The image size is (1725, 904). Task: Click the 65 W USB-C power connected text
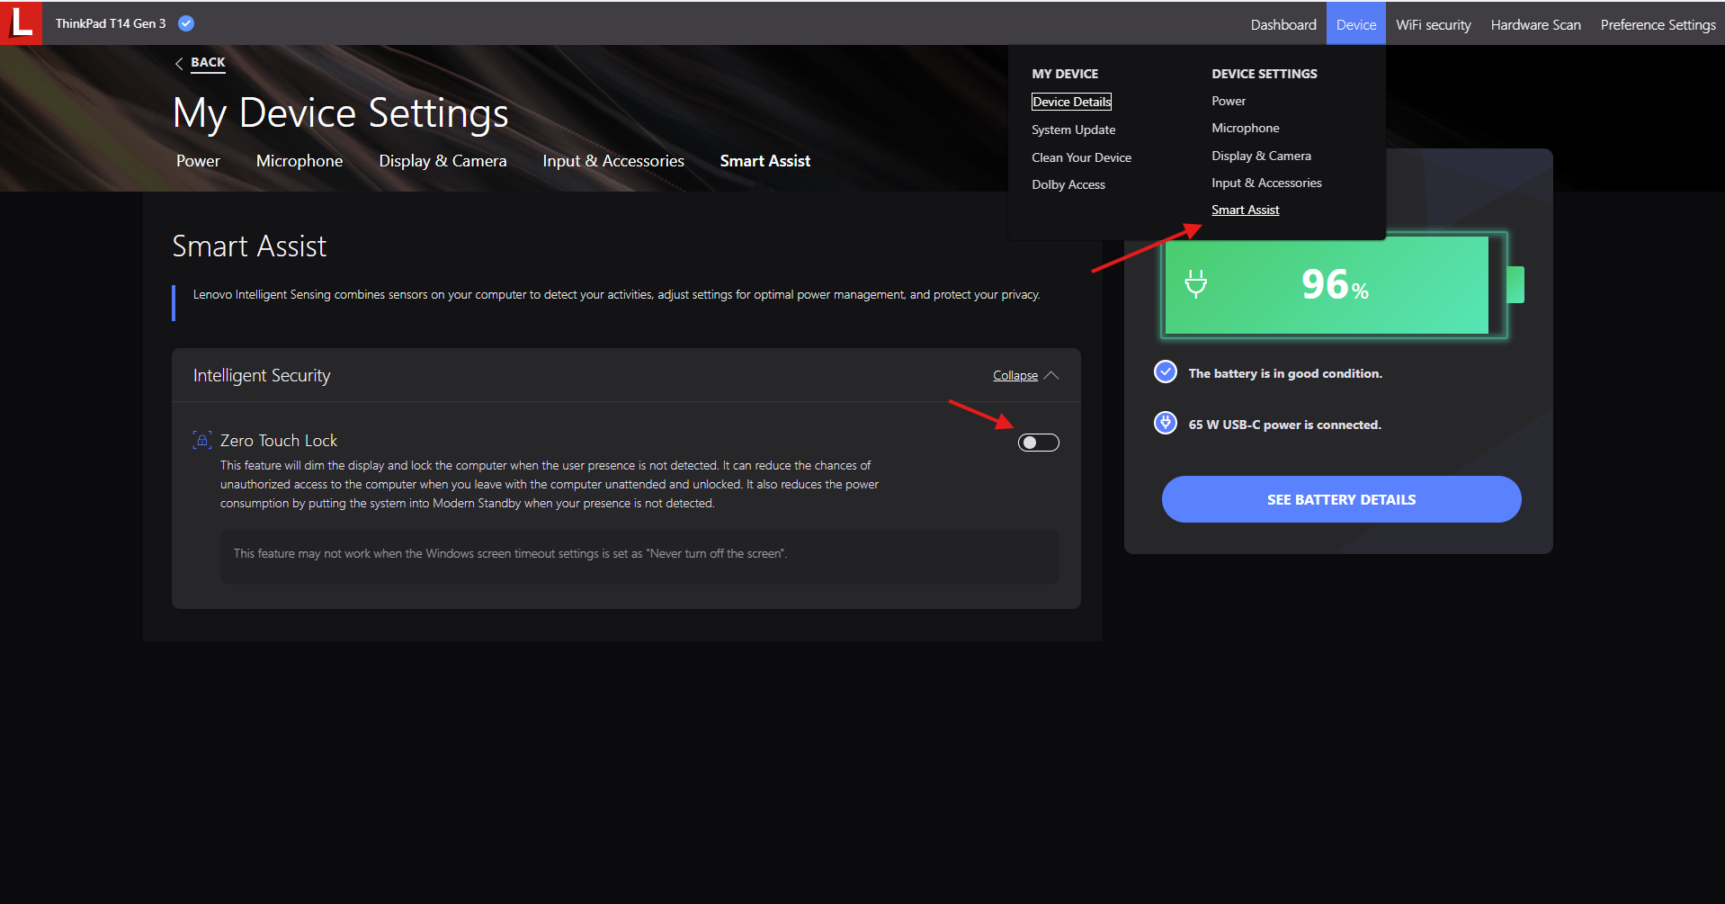coord(1284,425)
